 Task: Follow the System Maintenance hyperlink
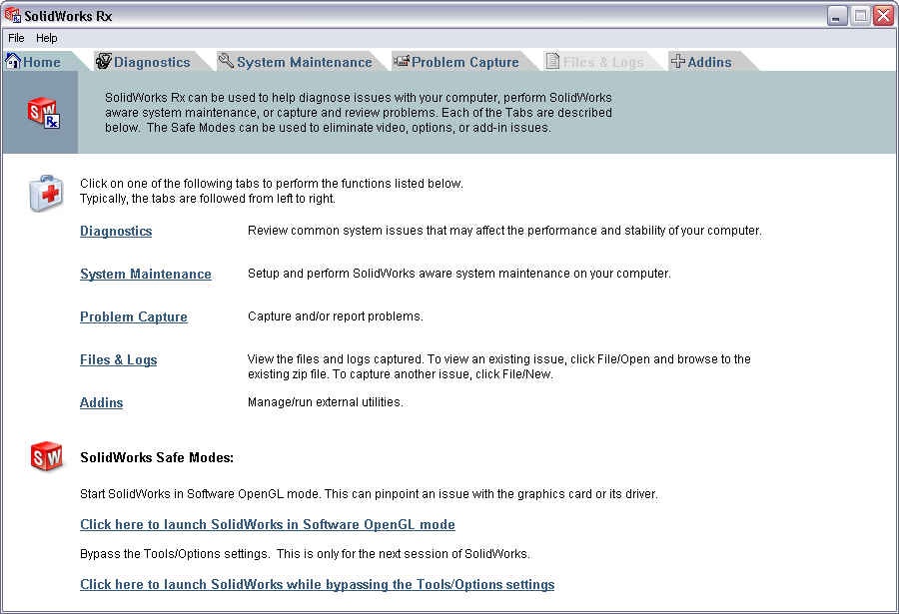146,274
